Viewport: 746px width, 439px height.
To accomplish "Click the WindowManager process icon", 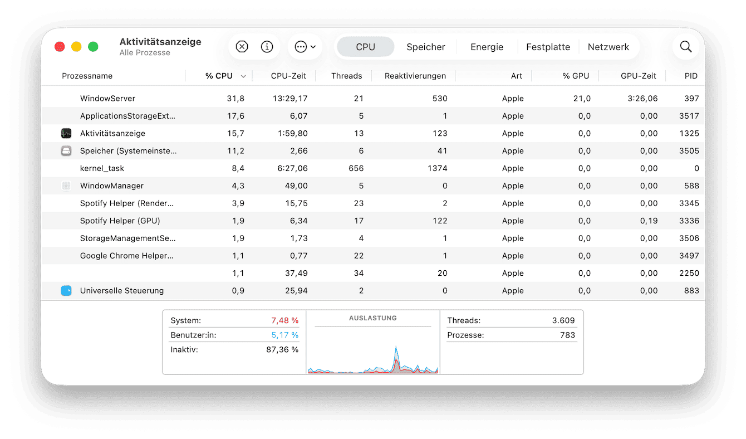I will click(x=66, y=186).
